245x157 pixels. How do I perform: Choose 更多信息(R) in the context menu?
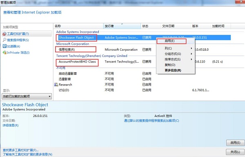click(175, 70)
